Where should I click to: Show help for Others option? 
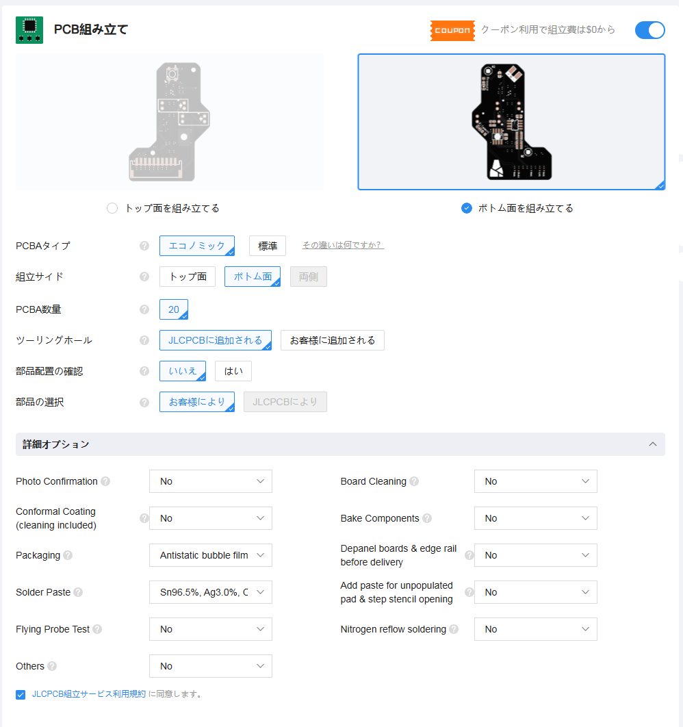(x=53, y=666)
